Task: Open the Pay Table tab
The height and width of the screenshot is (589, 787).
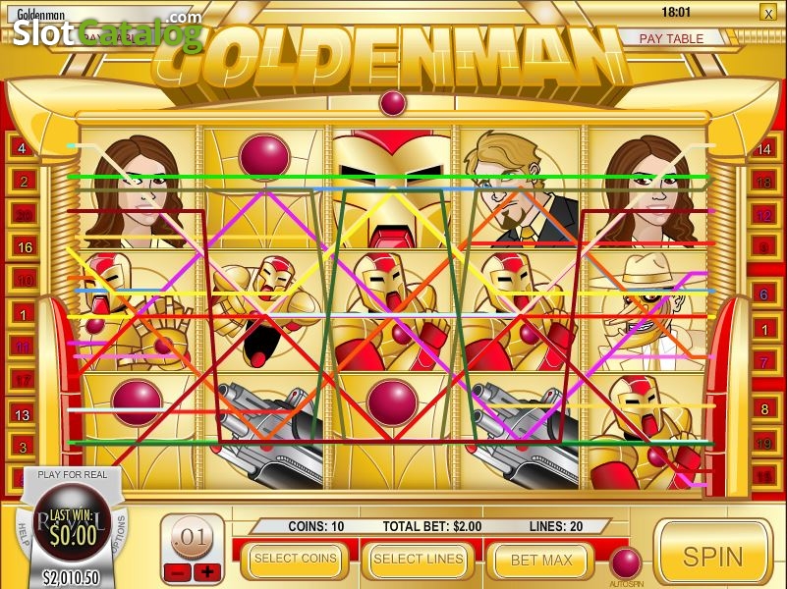Action: pyautogui.click(x=672, y=38)
